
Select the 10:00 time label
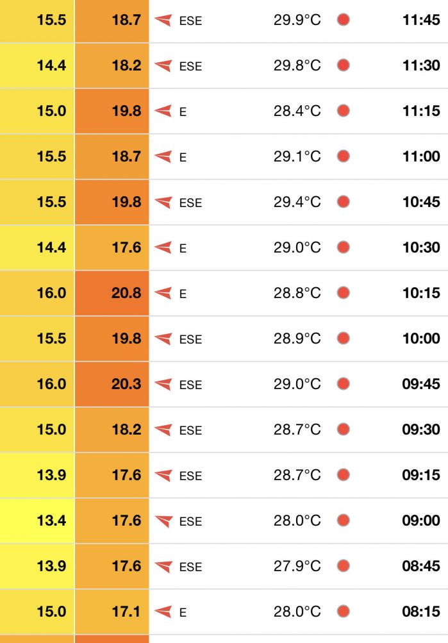coord(421,338)
